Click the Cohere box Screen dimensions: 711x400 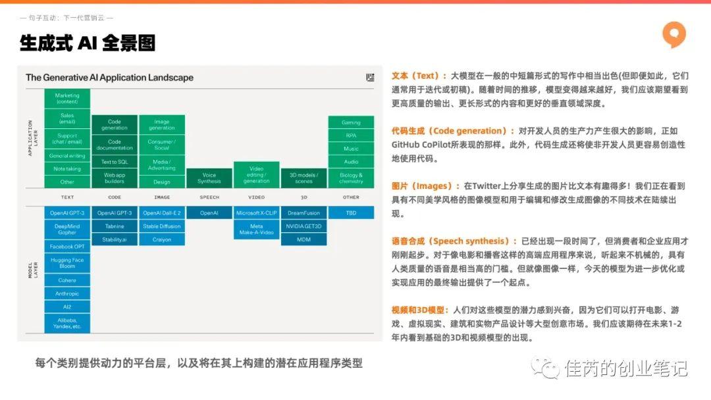tap(67, 280)
